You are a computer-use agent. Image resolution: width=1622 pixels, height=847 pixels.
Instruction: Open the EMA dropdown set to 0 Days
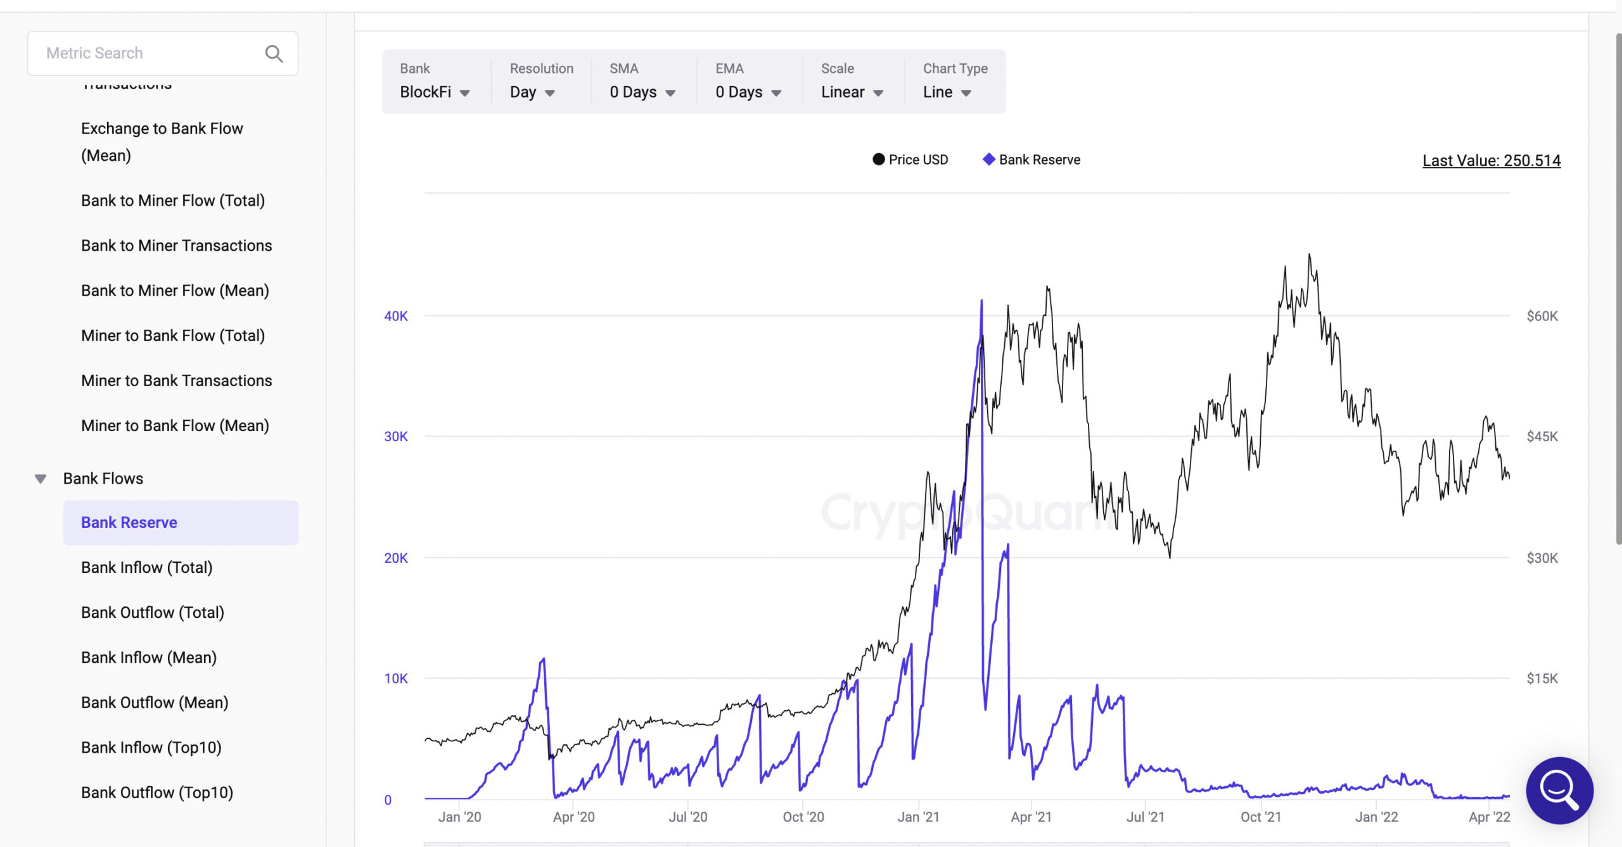pyautogui.click(x=748, y=92)
